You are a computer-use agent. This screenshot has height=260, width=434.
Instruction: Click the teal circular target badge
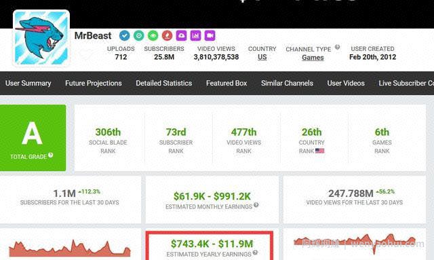pos(138,35)
